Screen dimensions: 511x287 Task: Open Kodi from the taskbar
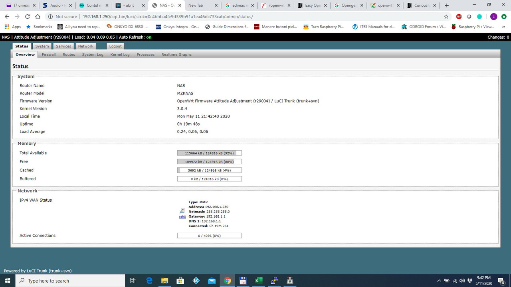pyautogui.click(x=196, y=281)
